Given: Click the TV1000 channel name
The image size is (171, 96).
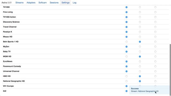Looking at the screenshot, I should click(6, 7).
